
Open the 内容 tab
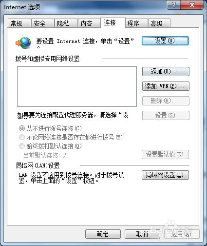(89, 23)
